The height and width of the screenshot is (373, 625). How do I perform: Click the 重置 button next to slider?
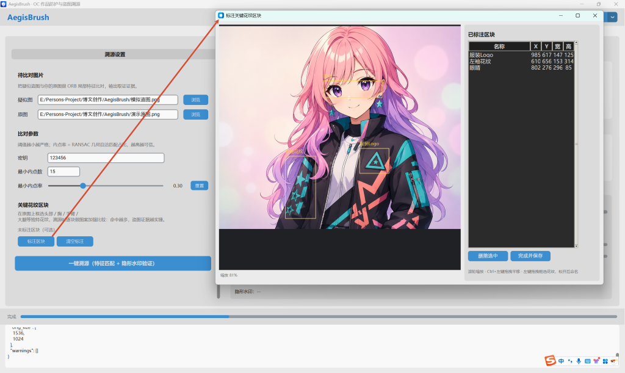200,186
